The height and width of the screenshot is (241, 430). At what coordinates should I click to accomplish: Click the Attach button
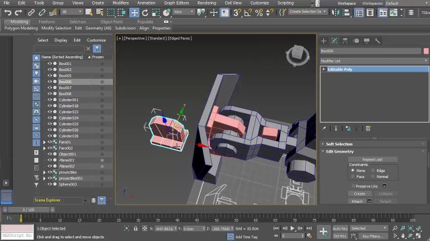pyautogui.click(x=357, y=202)
